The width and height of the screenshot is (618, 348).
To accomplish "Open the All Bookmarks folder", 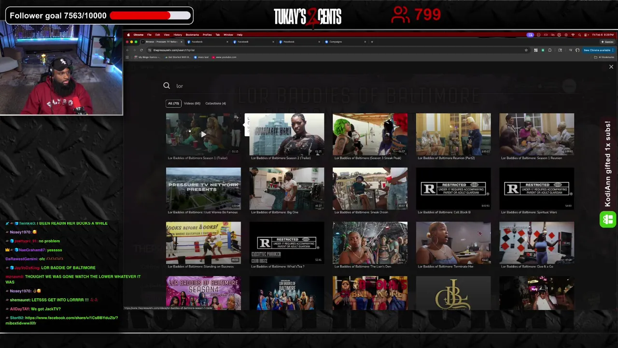I will [x=604, y=57].
